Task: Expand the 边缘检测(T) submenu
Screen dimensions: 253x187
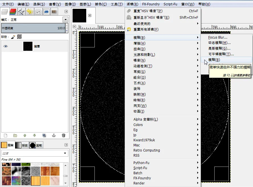Action: pyautogui.click(x=163, y=66)
